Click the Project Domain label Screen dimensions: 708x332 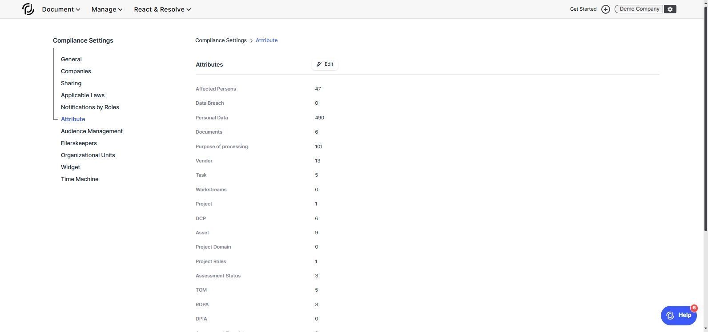pos(213,247)
